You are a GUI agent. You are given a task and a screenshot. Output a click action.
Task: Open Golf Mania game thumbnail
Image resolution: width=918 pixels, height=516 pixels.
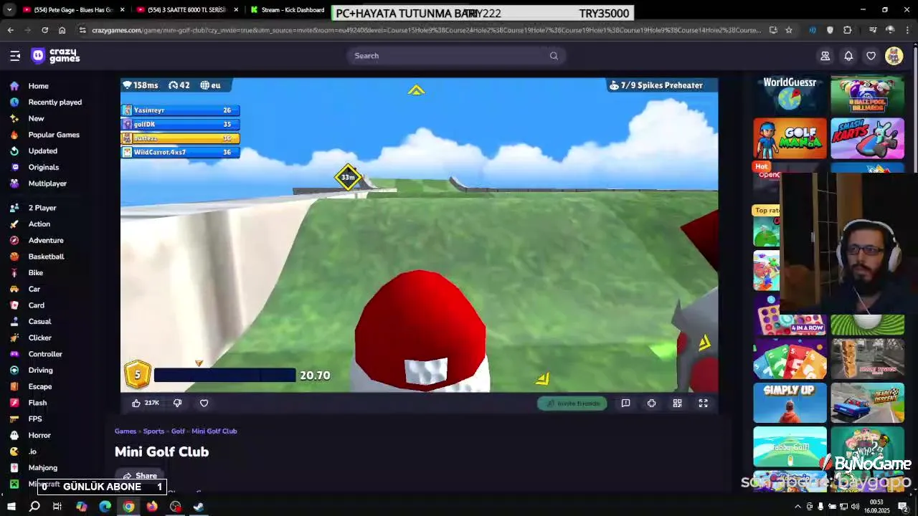click(790, 138)
